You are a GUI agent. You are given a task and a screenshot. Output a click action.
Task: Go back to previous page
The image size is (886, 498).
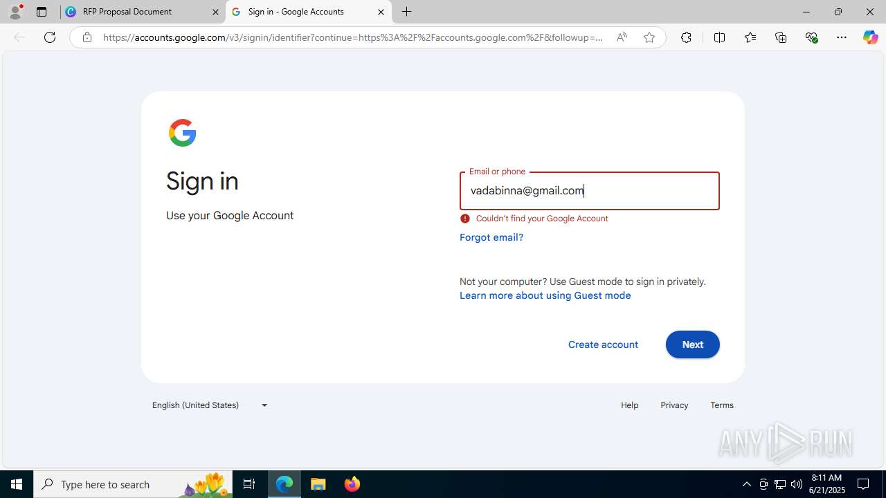(19, 37)
